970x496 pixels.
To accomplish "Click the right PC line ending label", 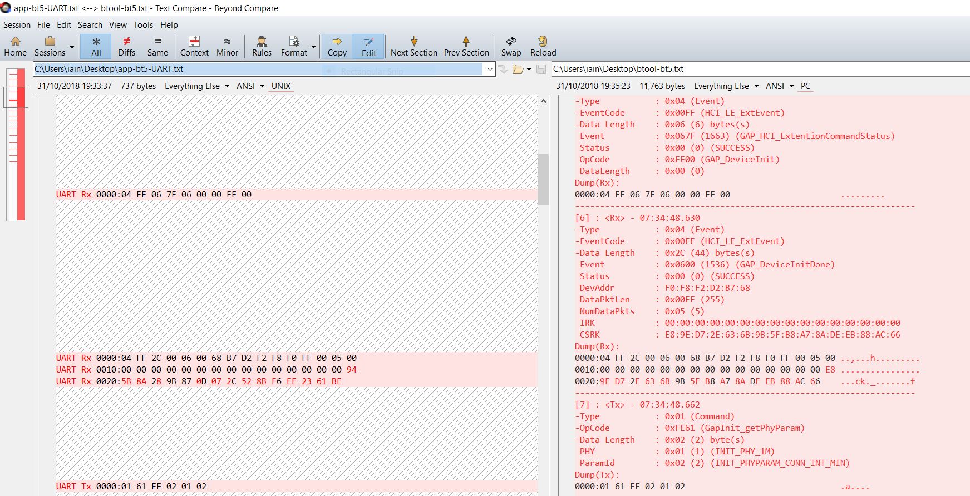I will click(x=805, y=86).
